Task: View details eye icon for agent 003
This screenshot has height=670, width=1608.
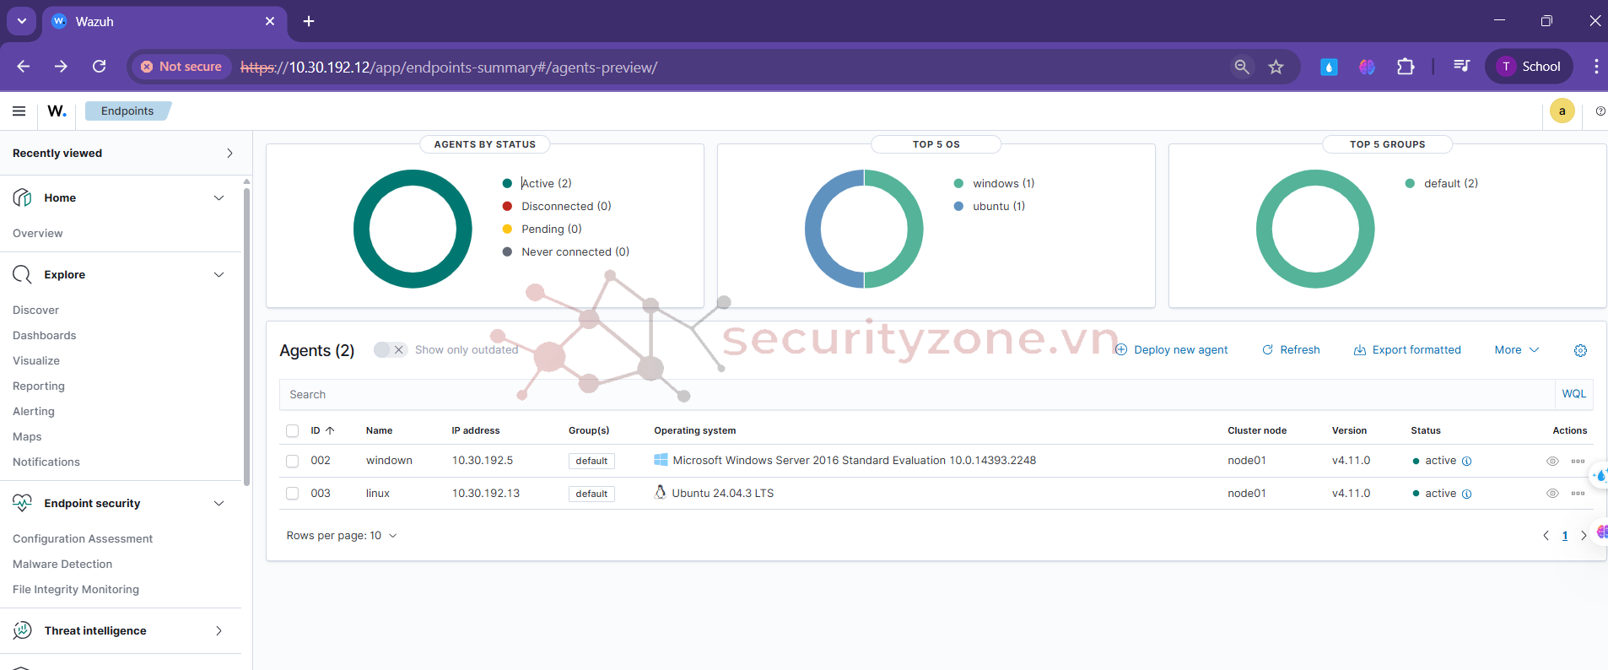Action: [x=1552, y=494]
